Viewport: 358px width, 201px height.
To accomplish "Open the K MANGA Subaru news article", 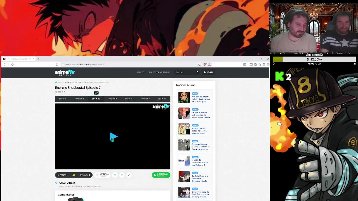I will (x=200, y=163).
